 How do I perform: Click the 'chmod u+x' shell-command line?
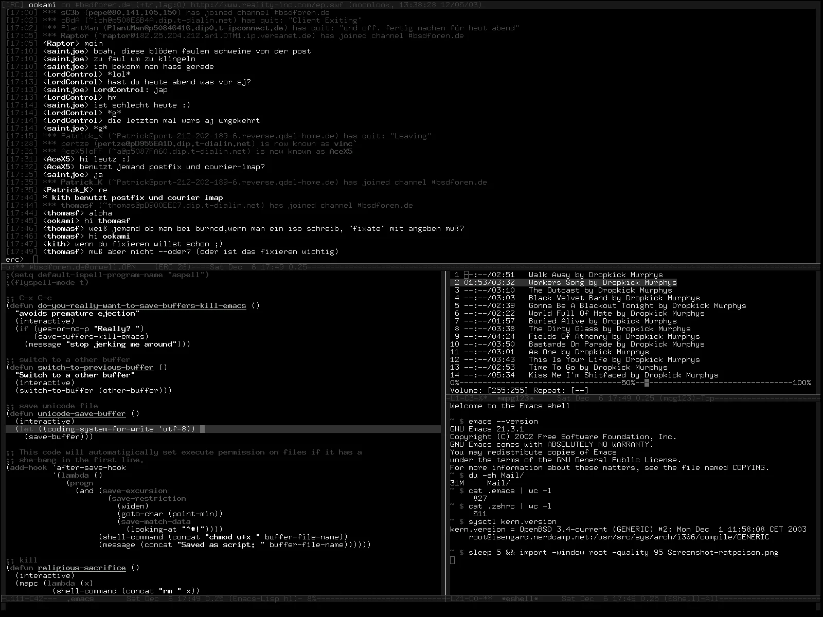[x=223, y=537]
